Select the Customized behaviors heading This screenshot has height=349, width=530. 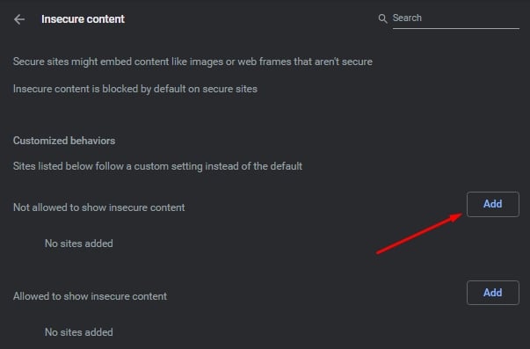click(64, 141)
